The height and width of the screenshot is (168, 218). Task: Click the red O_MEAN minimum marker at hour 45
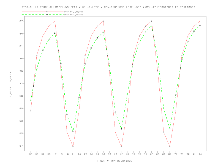point(121,146)
